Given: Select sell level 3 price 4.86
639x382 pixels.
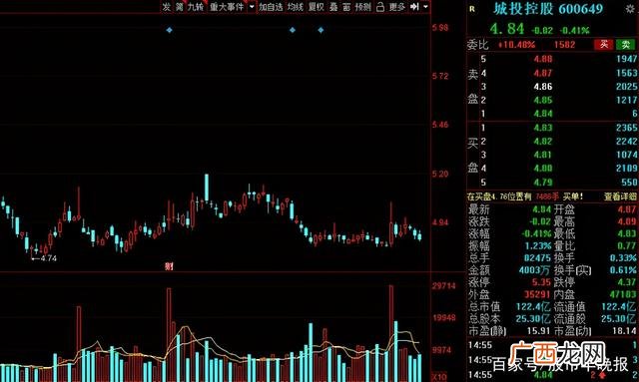Looking at the screenshot, I should point(543,87).
